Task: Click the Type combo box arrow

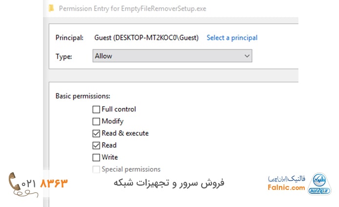Action: point(247,56)
